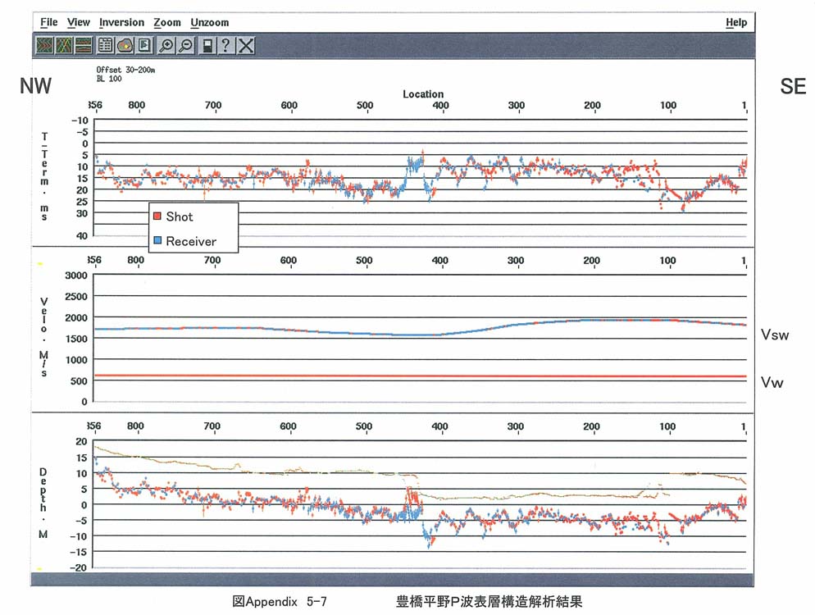This screenshot has height=615, width=815.
Task: Click the dark panel icon beside the question mark
Action: (x=207, y=46)
